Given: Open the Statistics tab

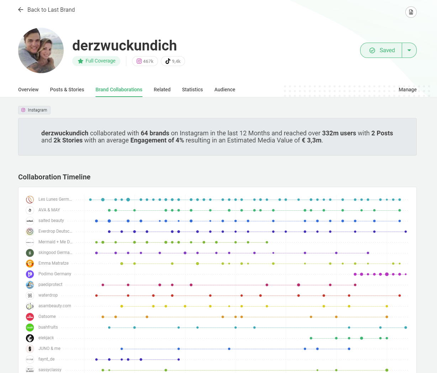Looking at the screenshot, I should (192, 90).
